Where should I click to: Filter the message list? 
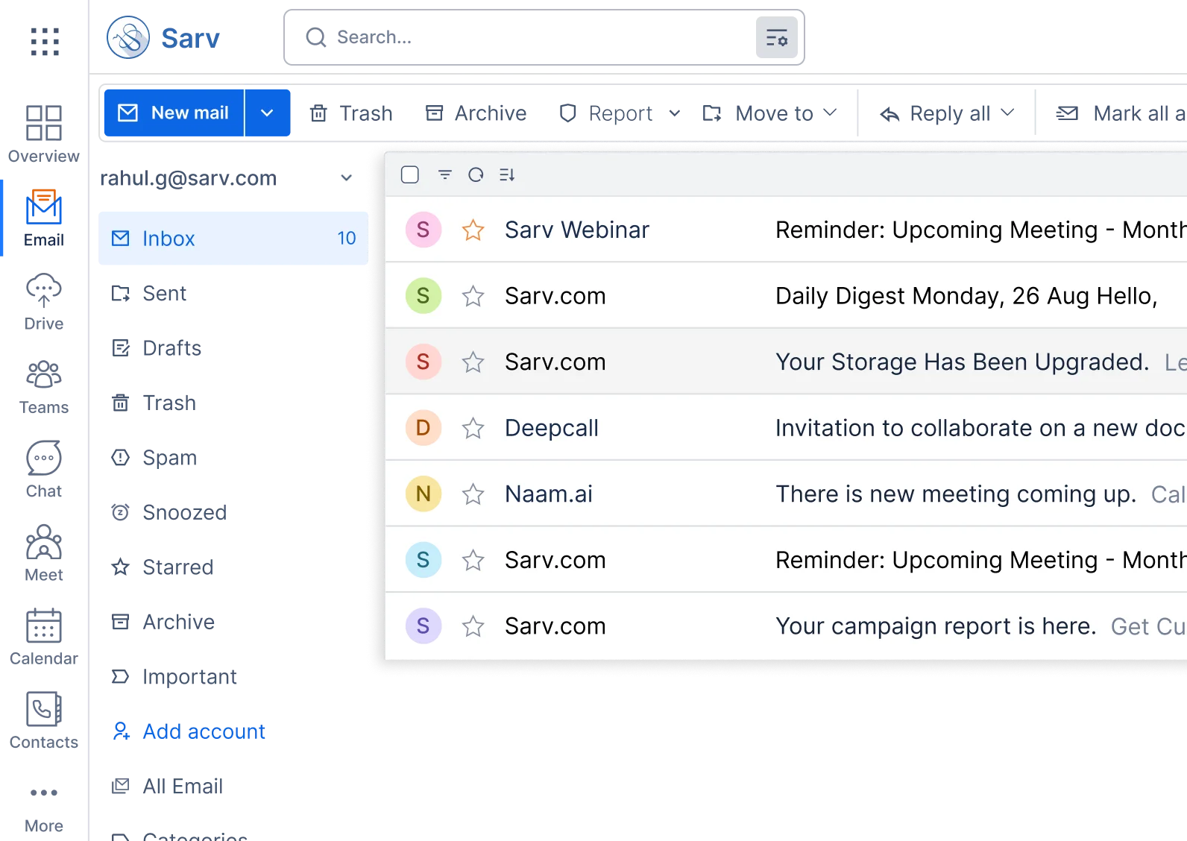point(445,174)
